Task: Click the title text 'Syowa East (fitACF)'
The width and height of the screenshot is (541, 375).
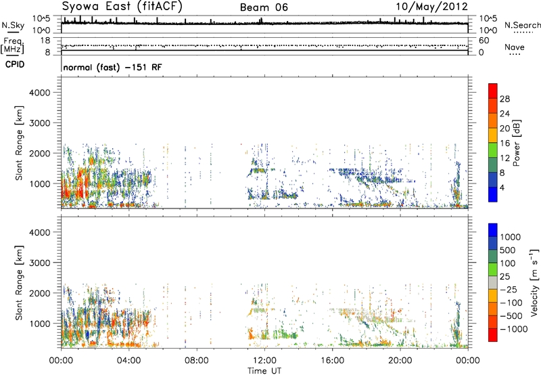Action: point(122,7)
